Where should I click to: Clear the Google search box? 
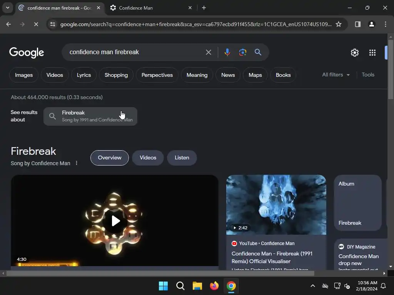point(208,52)
